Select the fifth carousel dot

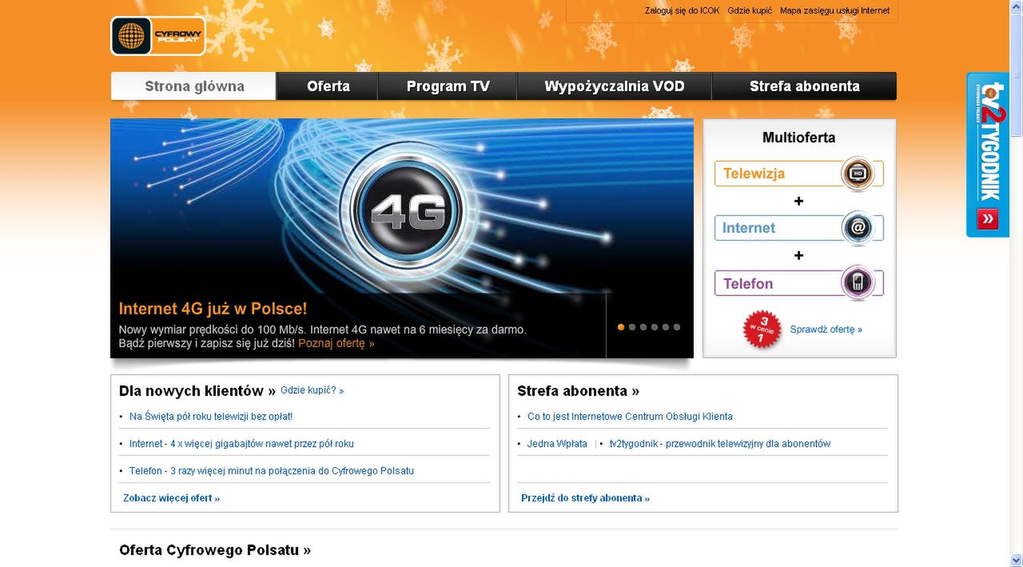[x=666, y=327]
